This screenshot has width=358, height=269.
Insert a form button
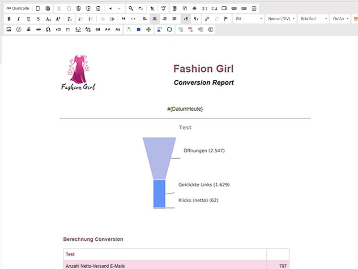pyautogui.click(x=234, y=9)
